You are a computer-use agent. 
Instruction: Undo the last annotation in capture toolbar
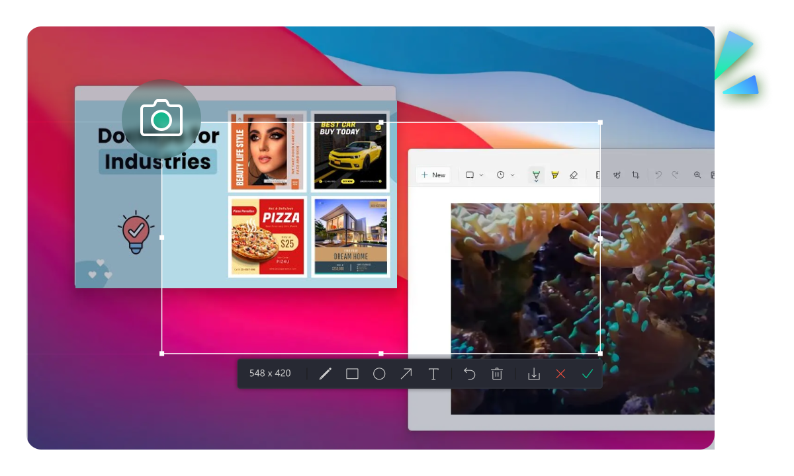tap(469, 374)
